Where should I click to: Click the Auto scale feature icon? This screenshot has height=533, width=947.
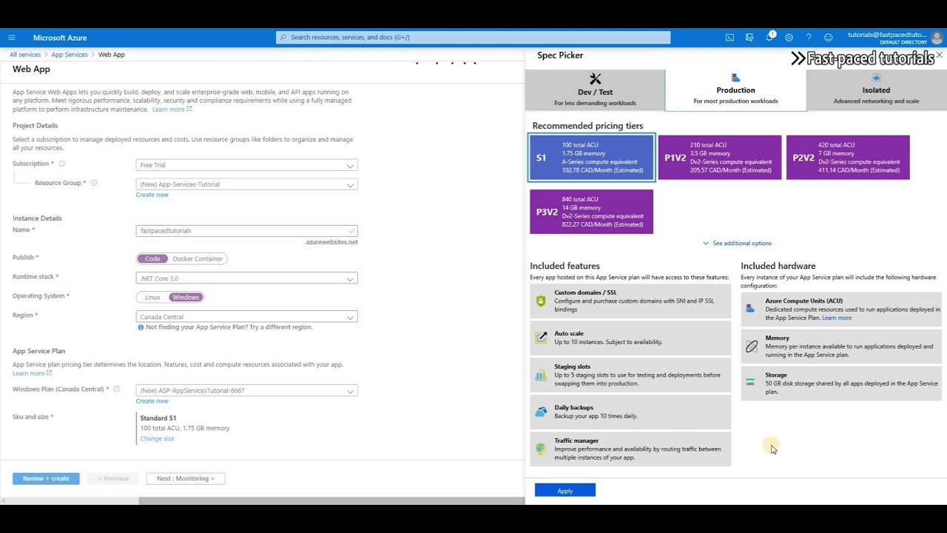click(x=541, y=338)
